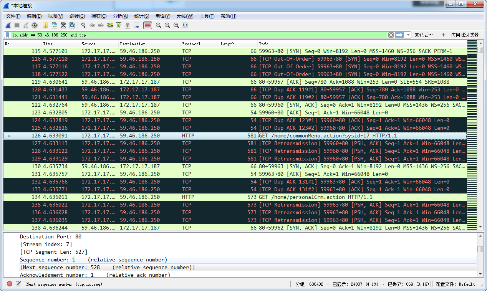
Task: Add a display filter button with the plus
Action: (x=443, y=35)
